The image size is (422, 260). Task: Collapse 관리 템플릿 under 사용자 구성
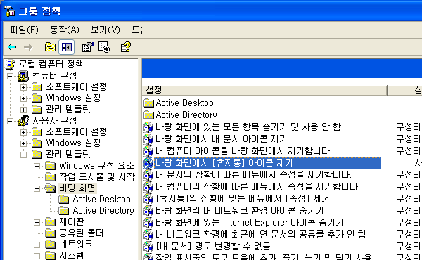point(23,155)
